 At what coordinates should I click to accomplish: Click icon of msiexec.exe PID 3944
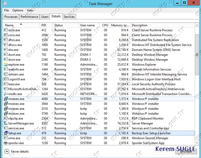pos(6,104)
